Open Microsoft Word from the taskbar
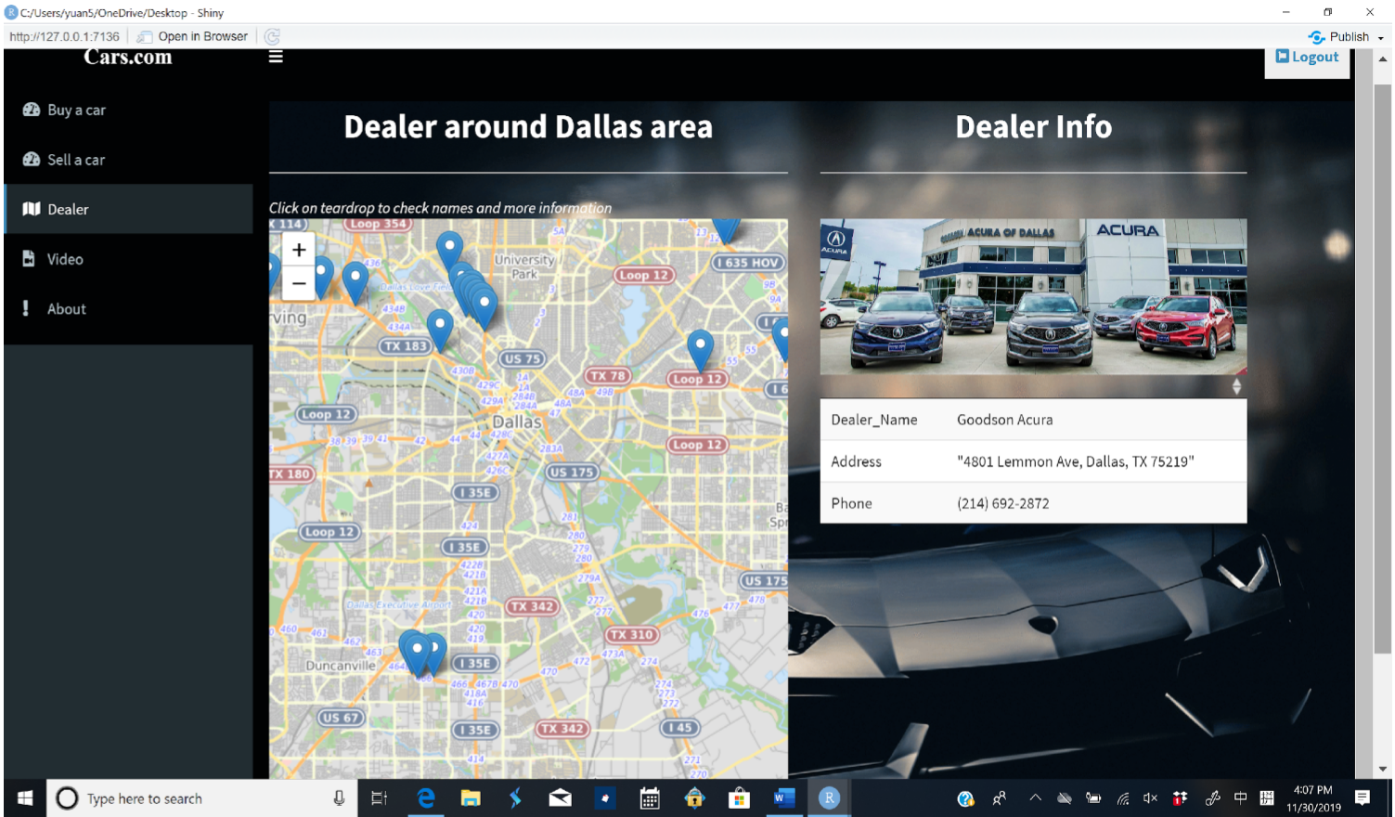Screen dimensions: 1395x817 [x=784, y=798]
